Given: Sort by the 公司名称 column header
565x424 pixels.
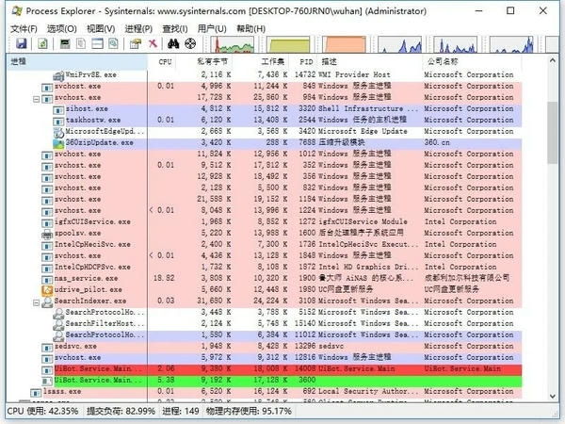Looking at the screenshot, I should 472,61.
